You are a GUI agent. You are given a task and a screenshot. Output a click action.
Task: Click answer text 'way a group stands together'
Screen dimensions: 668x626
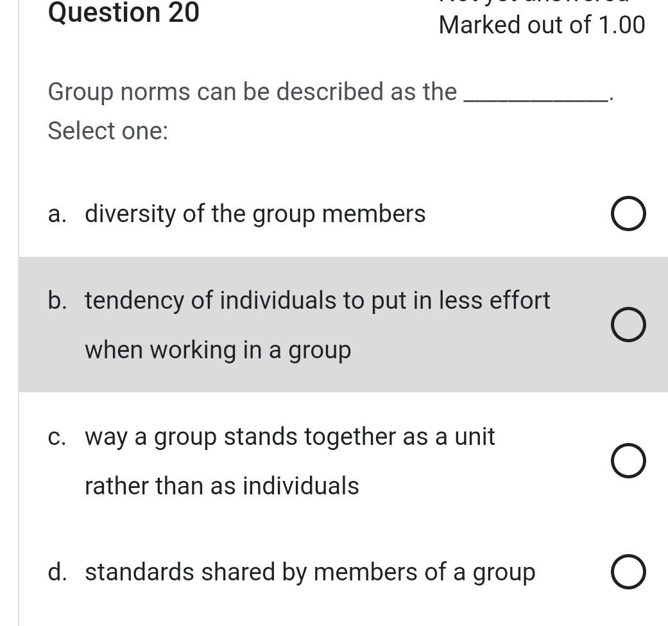tap(289, 436)
